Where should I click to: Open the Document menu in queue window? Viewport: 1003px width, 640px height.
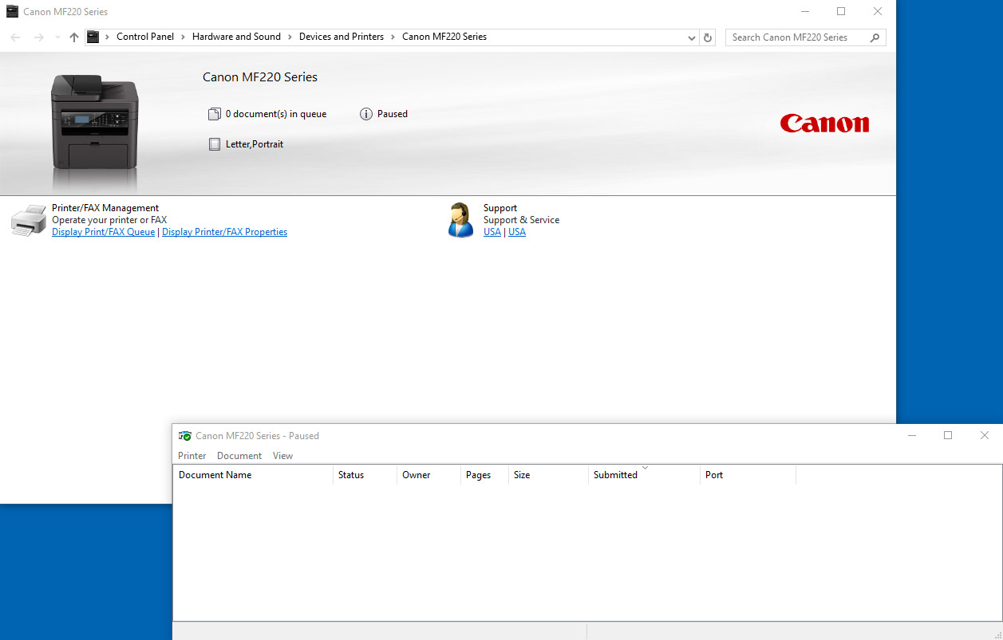pyautogui.click(x=239, y=456)
